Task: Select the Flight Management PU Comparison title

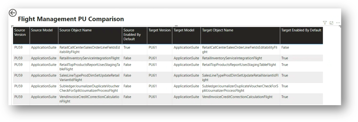Action: tap(71, 19)
